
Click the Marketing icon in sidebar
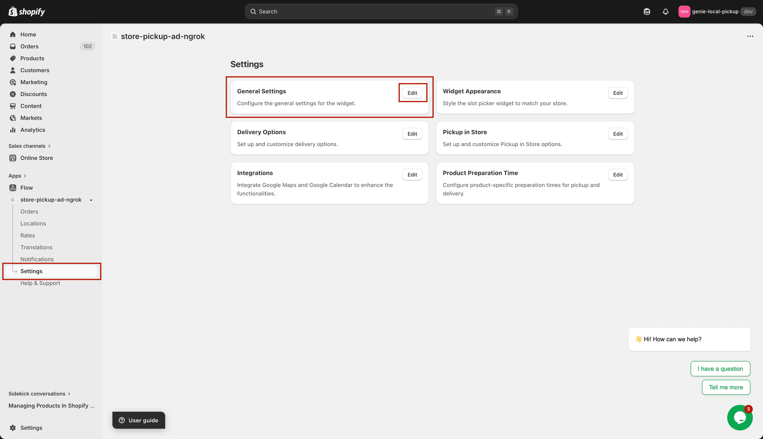(x=13, y=82)
